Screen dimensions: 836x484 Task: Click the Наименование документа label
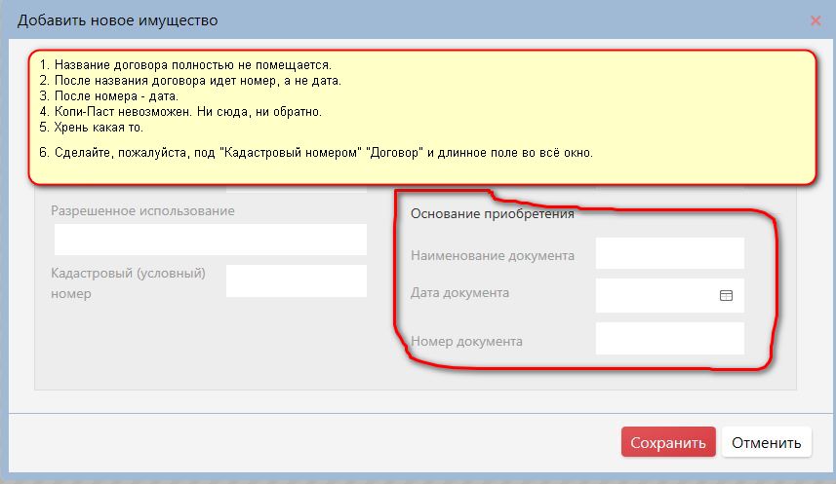click(493, 256)
